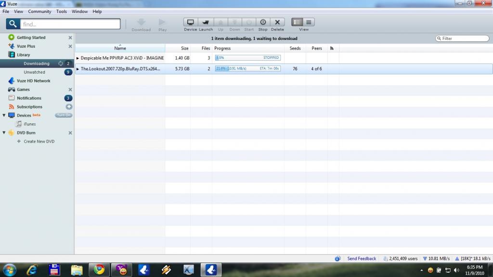This screenshot has height=277, width=493.
Task: Delete the selected torrent
Action: click(277, 22)
